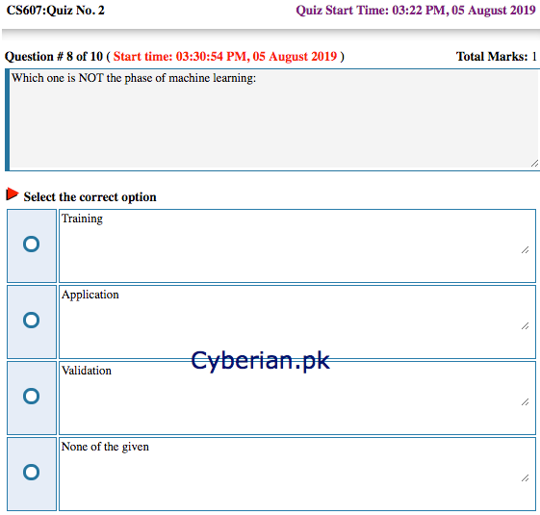540x515 pixels.
Task: Click the CS607:Quiz No. 2 heading
Action: click(x=56, y=11)
